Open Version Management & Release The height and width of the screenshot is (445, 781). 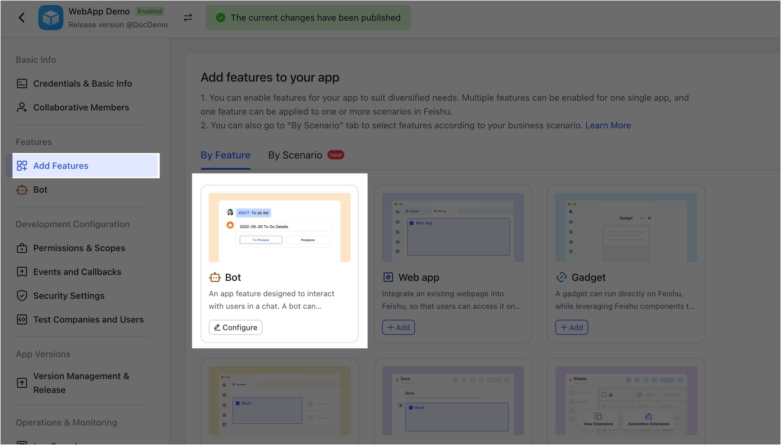(x=82, y=383)
